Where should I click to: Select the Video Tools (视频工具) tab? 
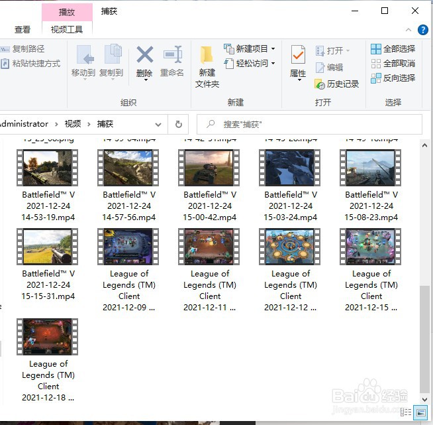[67, 30]
